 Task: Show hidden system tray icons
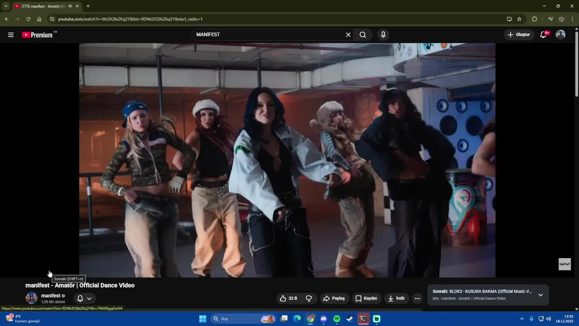coord(522,319)
